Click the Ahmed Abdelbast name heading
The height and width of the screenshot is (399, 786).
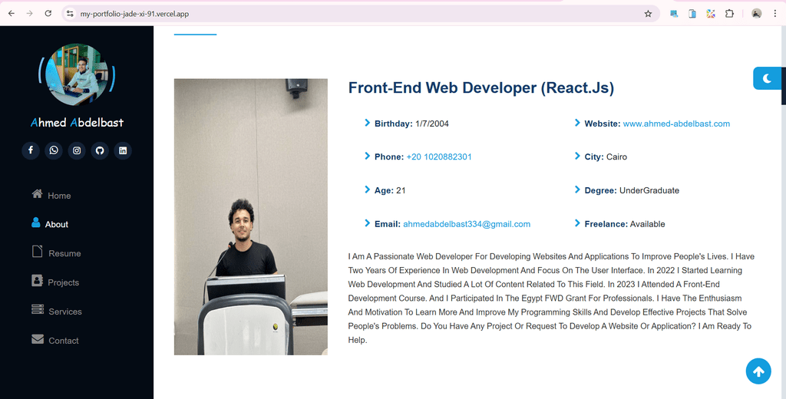(x=77, y=122)
